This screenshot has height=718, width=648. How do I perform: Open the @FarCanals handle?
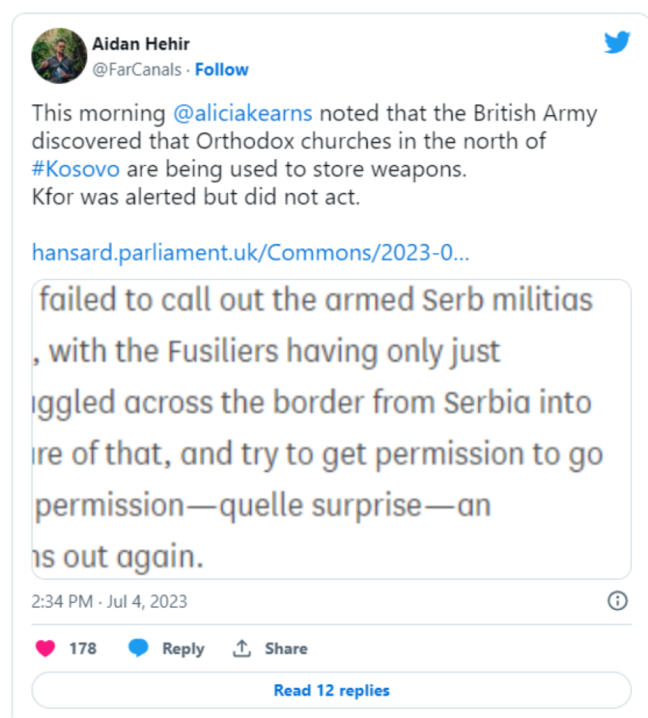137,70
